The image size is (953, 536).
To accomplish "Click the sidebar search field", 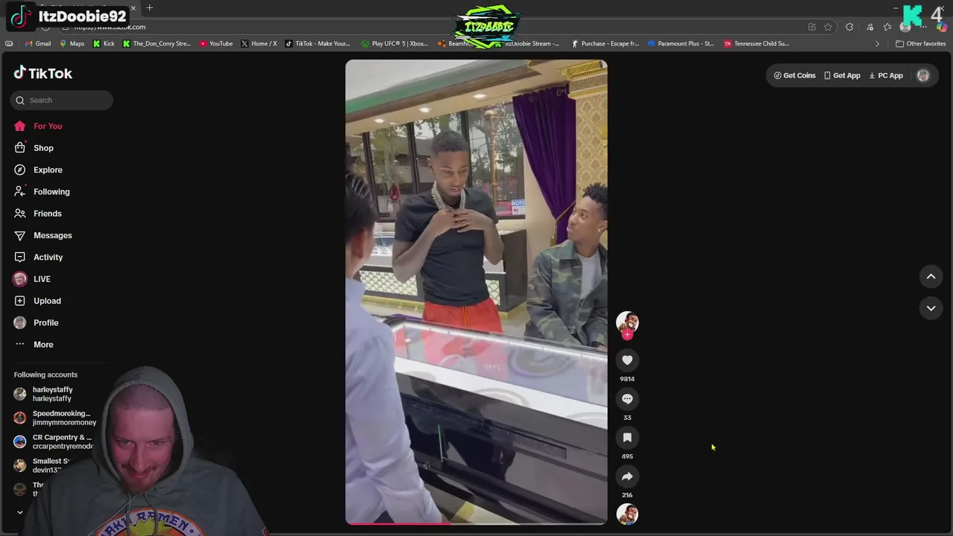I will click(x=62, y=100).
